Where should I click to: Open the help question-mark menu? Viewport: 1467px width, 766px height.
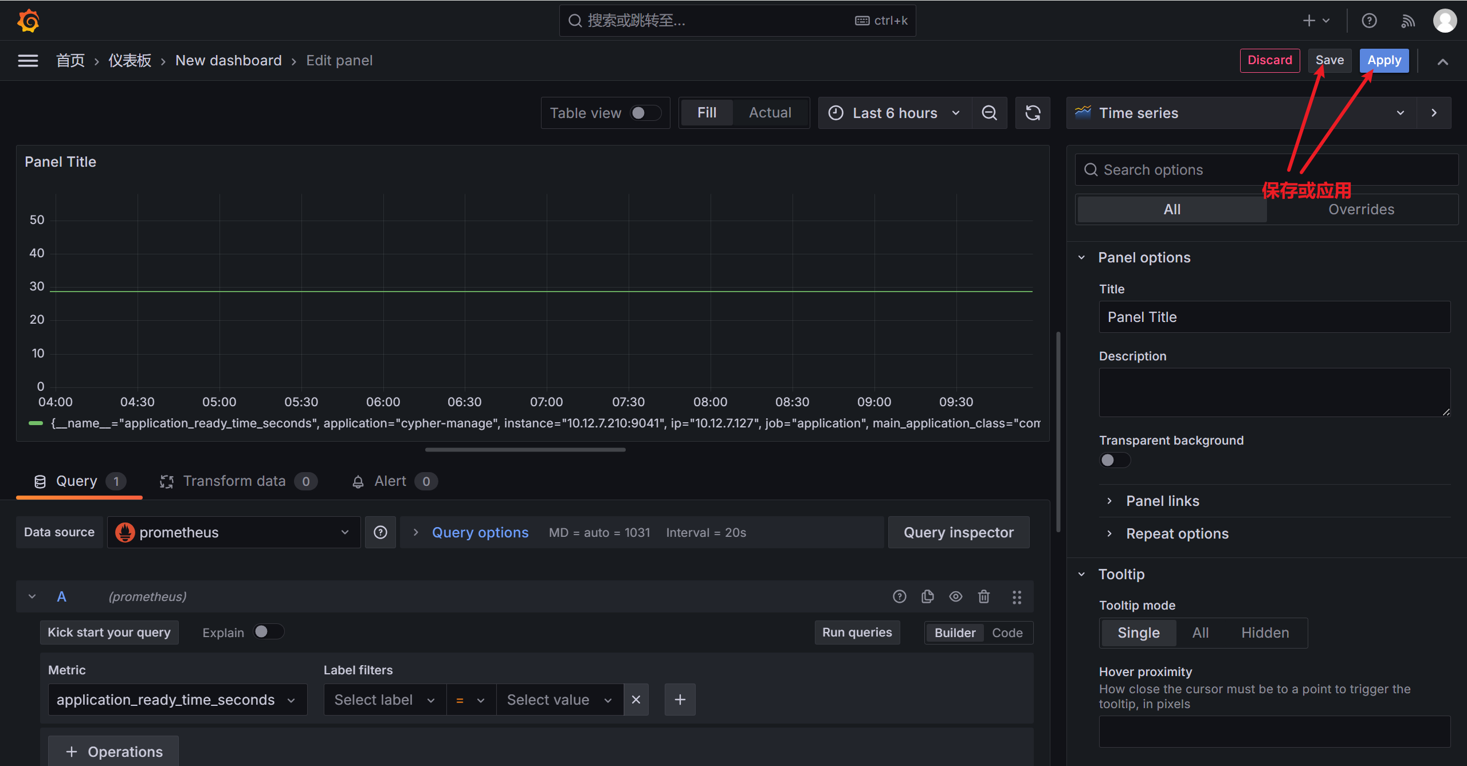pos(1369,21)
